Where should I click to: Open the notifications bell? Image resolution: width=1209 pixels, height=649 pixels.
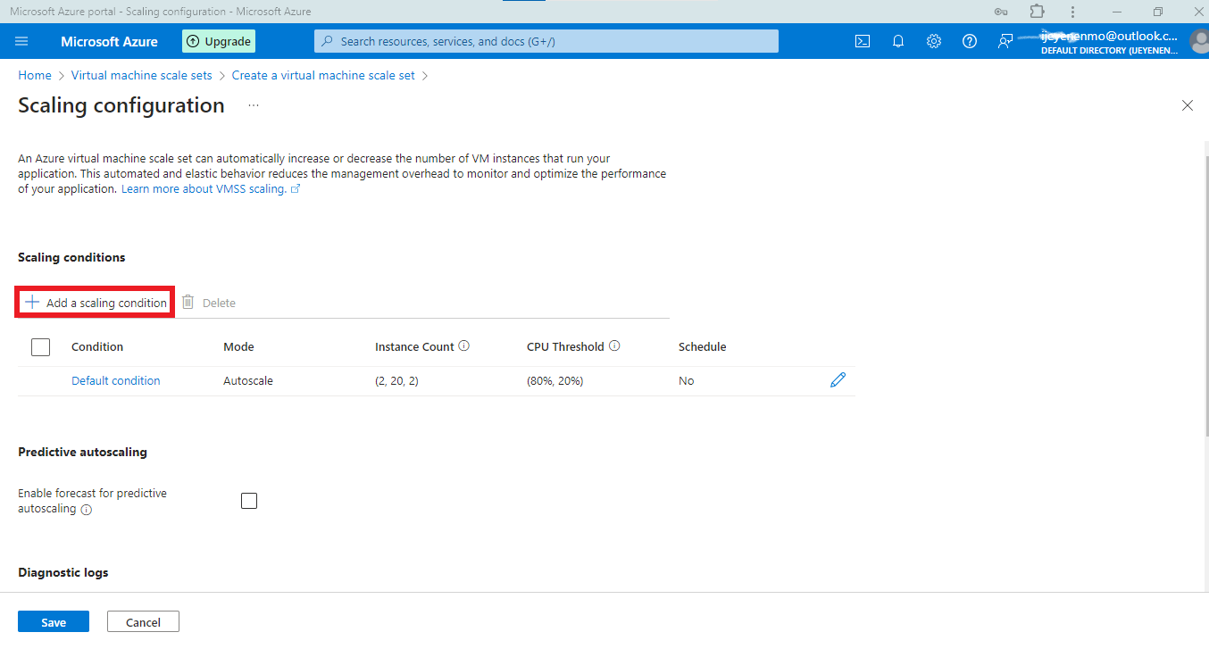pyautogui.click(x=898, y=41)
